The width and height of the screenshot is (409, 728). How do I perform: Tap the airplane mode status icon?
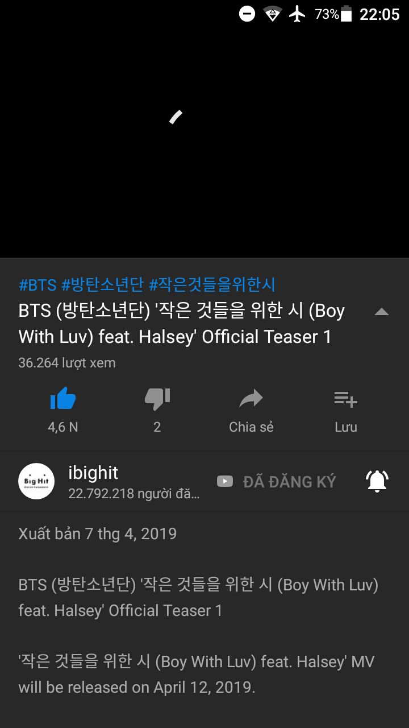[297, 14]
